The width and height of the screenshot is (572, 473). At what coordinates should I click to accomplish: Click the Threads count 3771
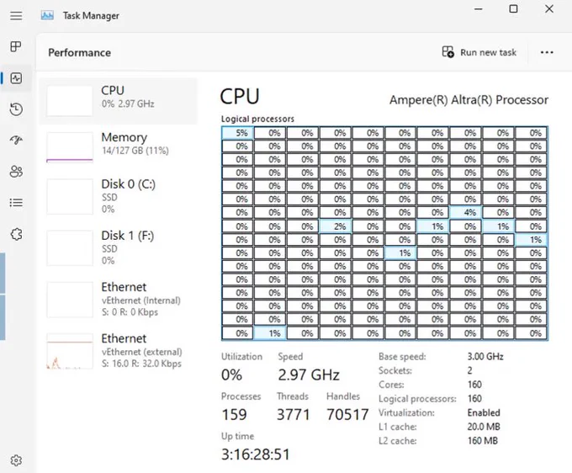[x=294, y=415]
